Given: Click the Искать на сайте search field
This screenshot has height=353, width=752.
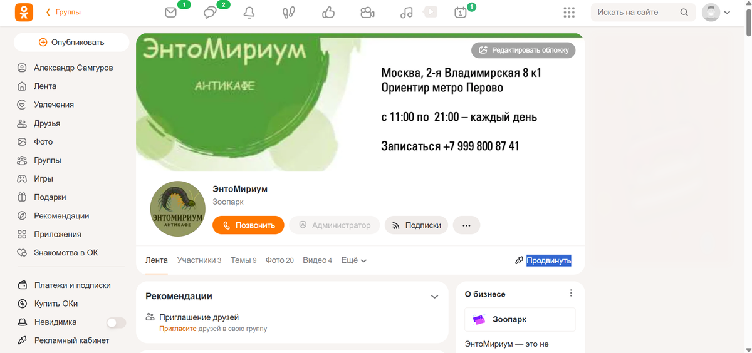Looking at the screenshot, I should click(x=643, y=13).
